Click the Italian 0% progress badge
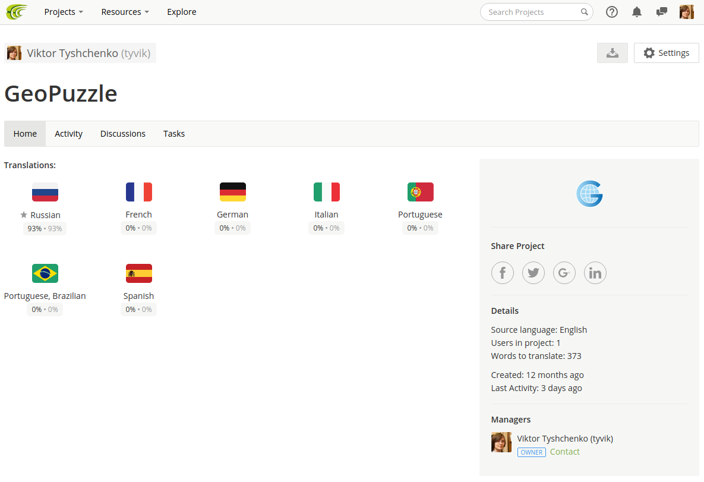704x482 pixels. 326,228
